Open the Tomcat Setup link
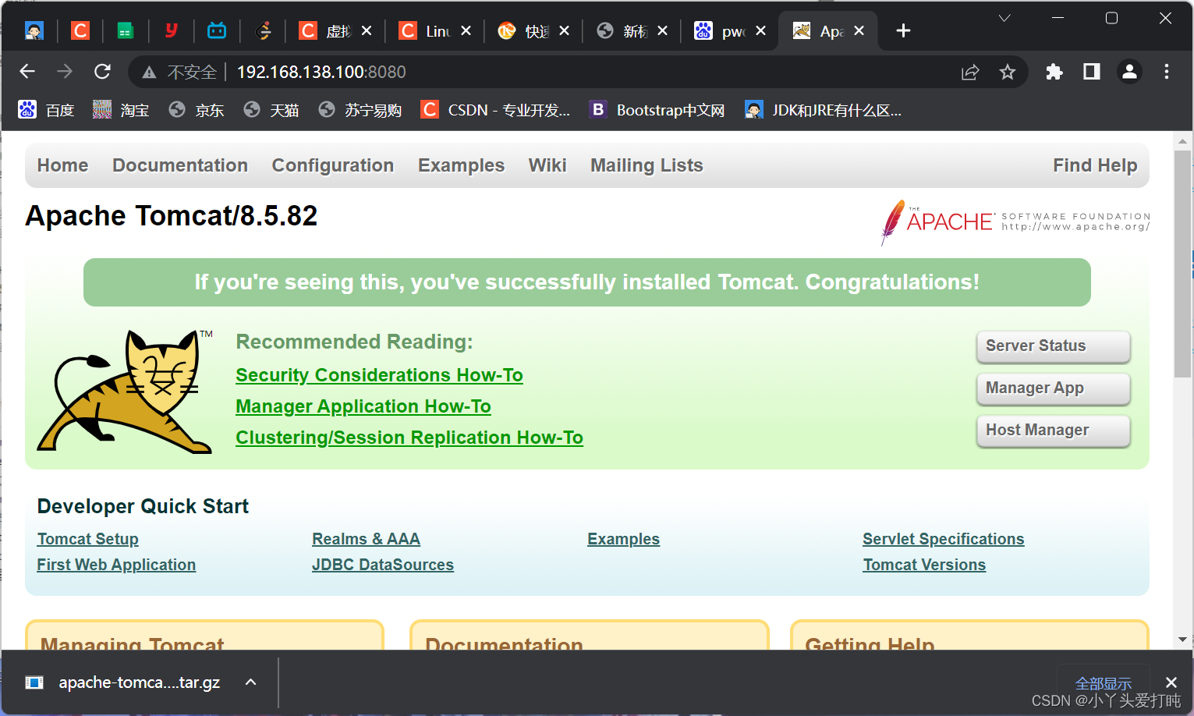 coord(88,539)
